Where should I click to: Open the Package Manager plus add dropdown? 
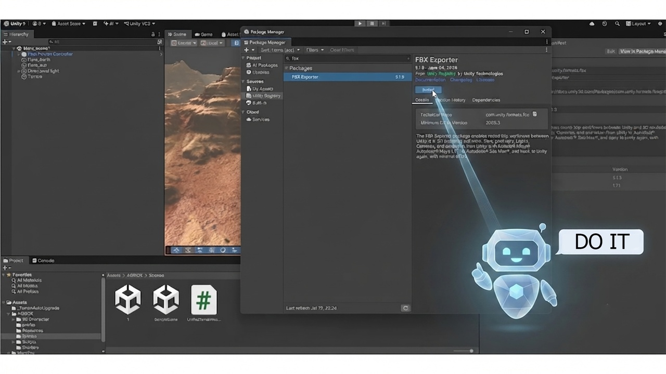[x=249, y=50]
